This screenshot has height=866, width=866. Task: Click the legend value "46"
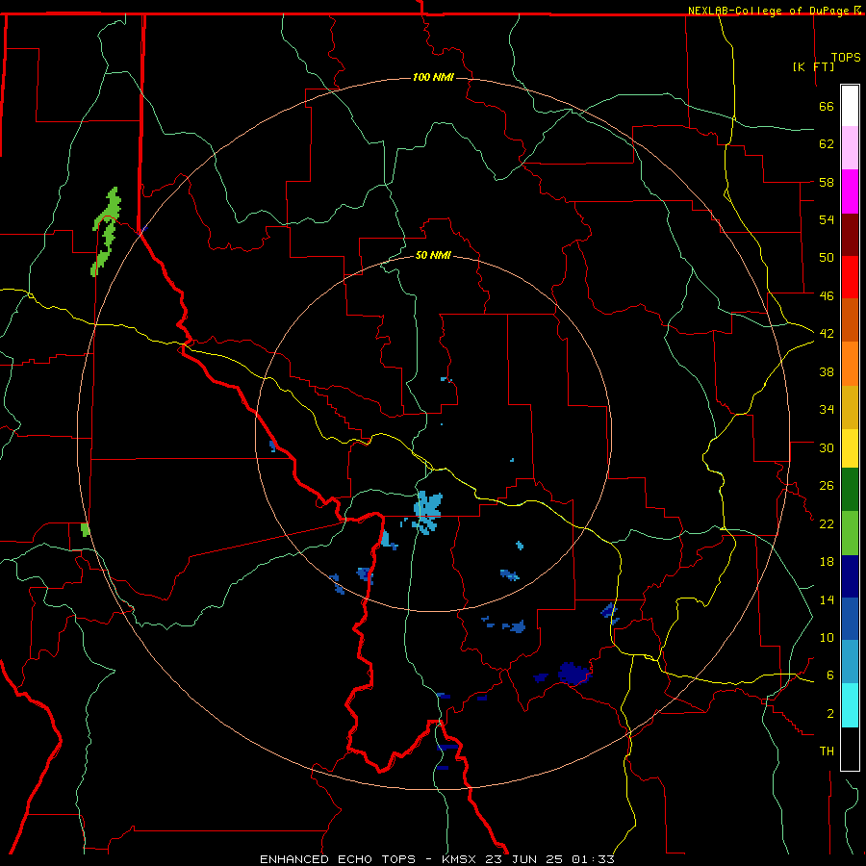(827, 295)
